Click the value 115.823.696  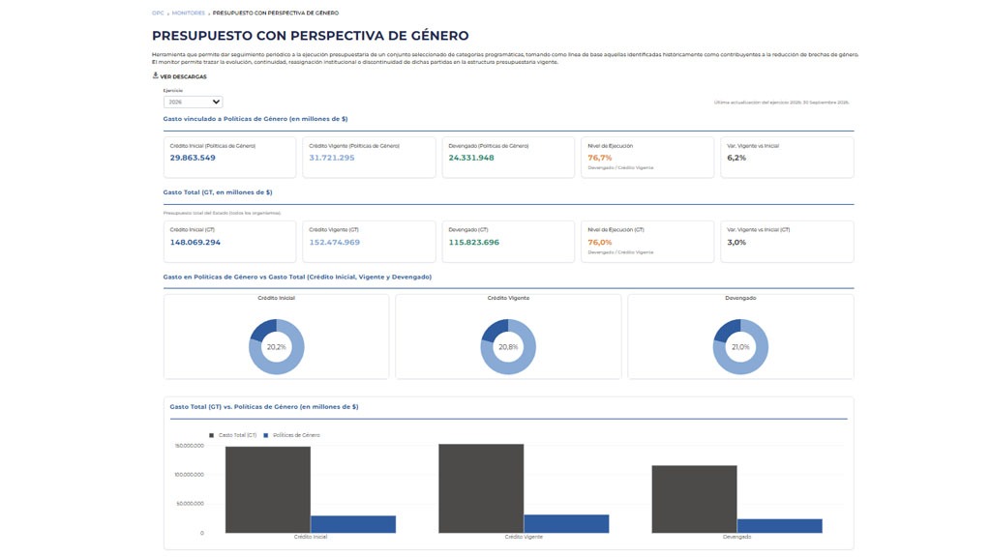coord(474,243)
